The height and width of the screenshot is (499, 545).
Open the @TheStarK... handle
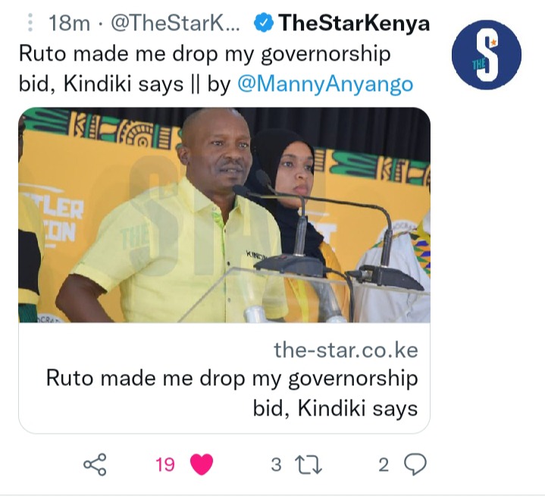tap(175, 24)
